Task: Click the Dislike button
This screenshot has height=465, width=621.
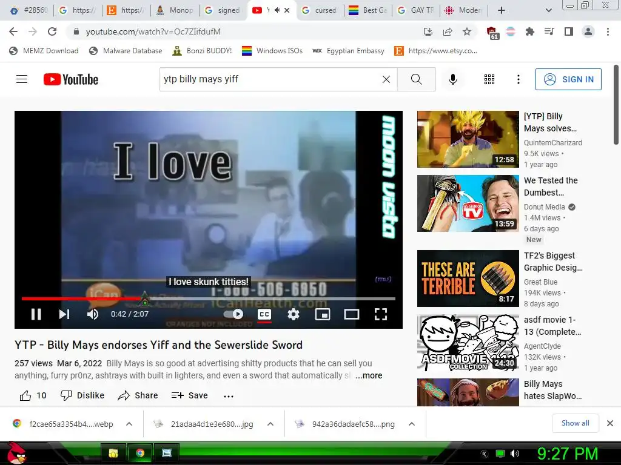Action: pos(82,395)
